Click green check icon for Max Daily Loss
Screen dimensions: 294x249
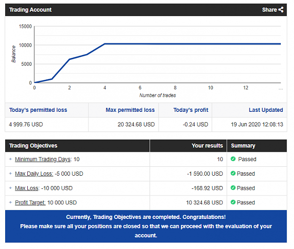[233, 173]
